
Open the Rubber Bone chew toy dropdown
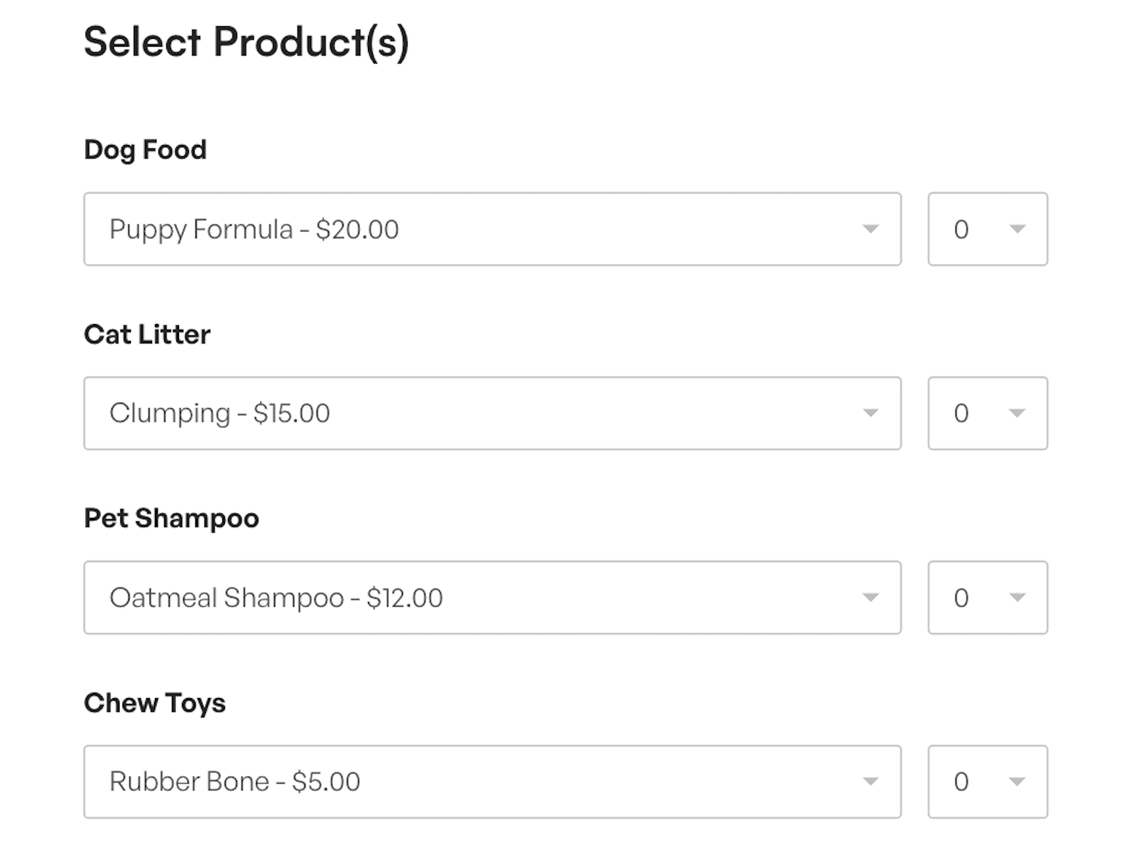click(491, 782)
